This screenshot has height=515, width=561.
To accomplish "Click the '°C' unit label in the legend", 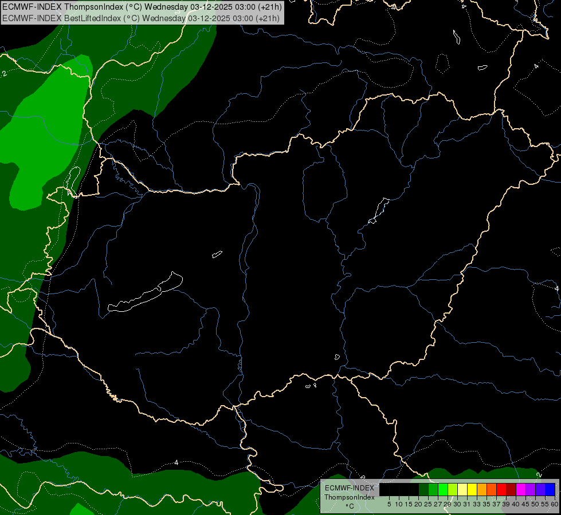I will click(350, 506).
